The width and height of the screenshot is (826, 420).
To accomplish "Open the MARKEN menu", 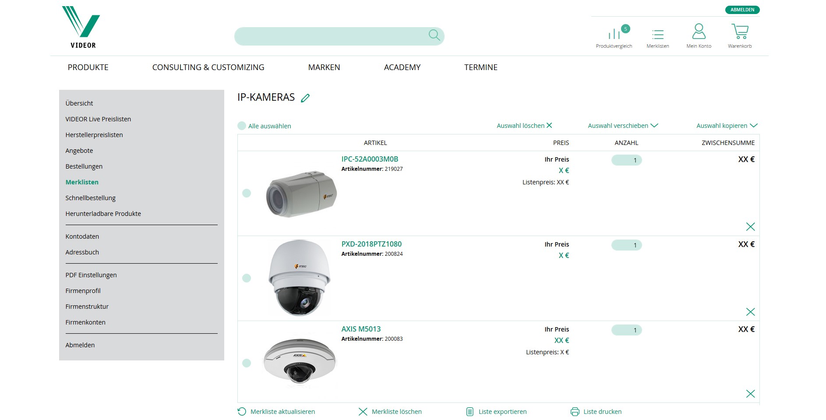I will [x=324, y=67].
